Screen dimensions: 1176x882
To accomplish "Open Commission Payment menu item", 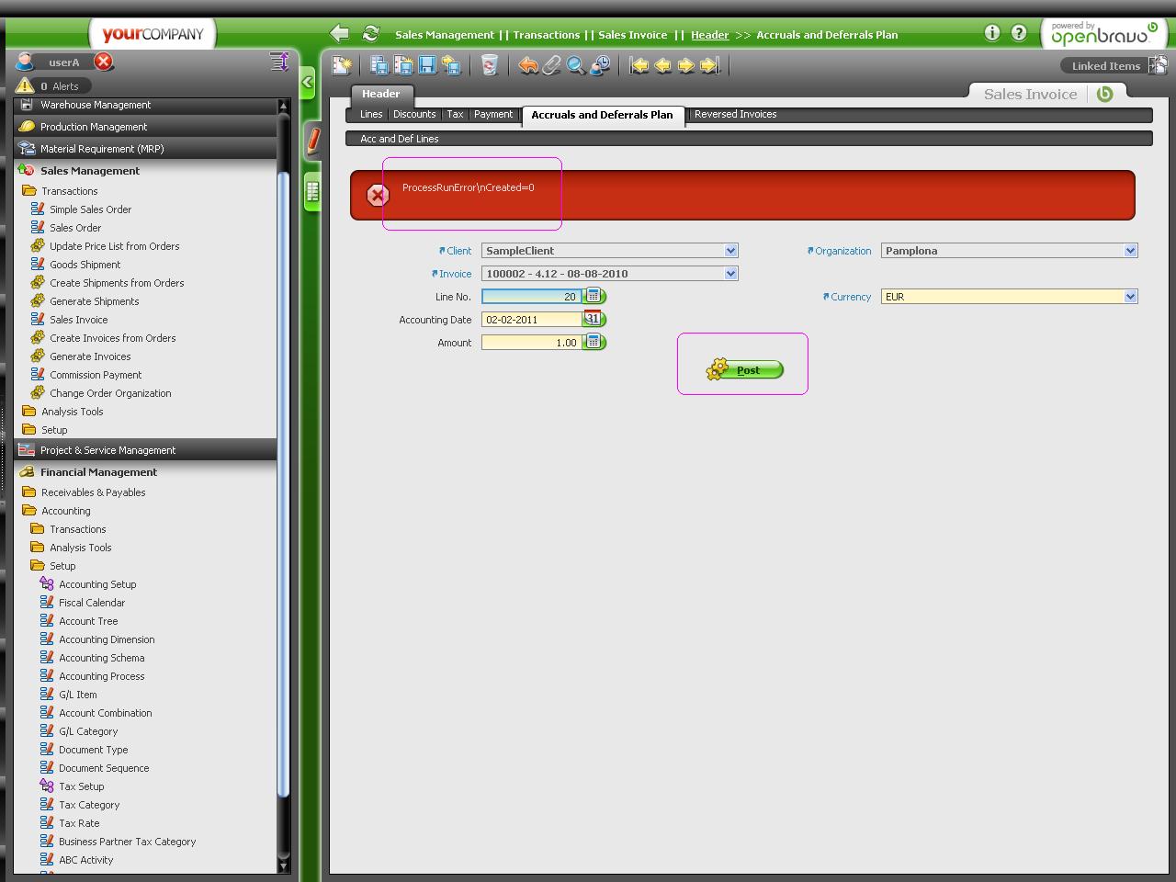I will pos(96,375).
